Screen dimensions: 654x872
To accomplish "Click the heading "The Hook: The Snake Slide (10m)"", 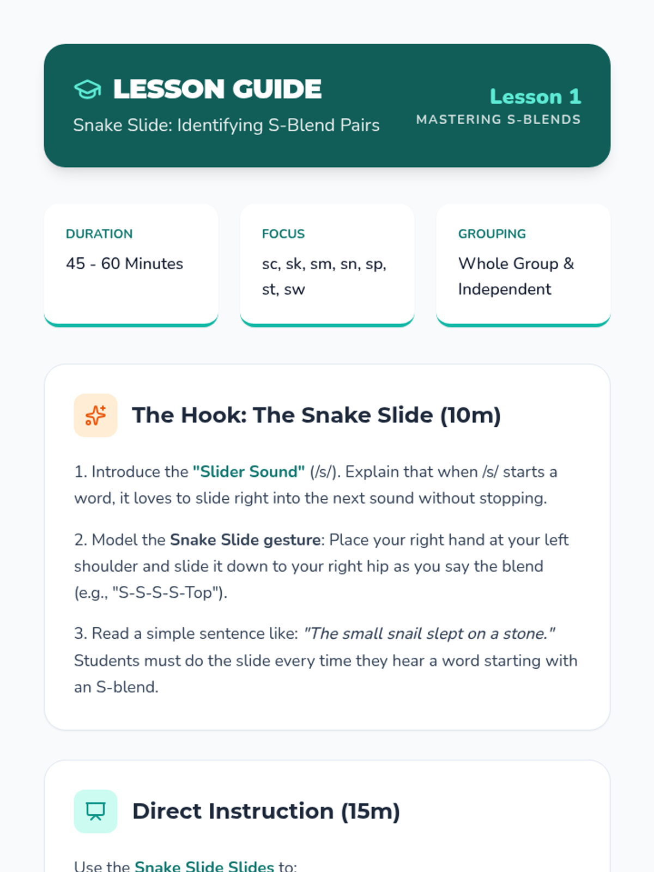I will (x=316, y=415).
